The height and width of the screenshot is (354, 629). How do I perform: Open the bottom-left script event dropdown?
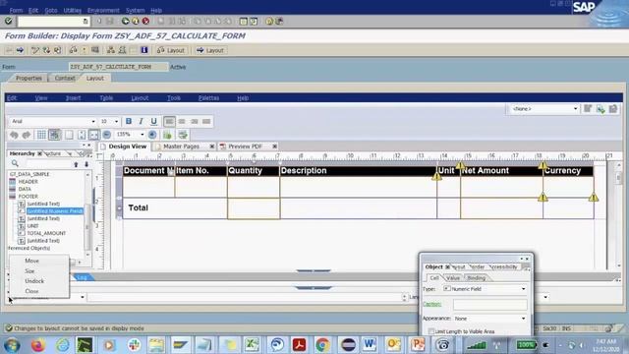point(83,297)
